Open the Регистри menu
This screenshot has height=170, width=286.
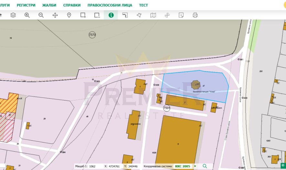[26, 5]
